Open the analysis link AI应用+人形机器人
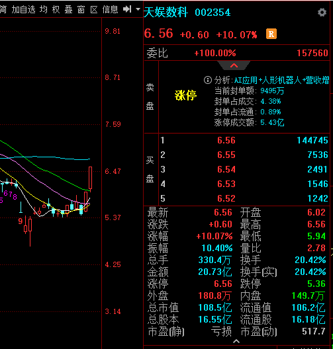The image size is (333, 349). pyautogui.click(x=281, y=80)
